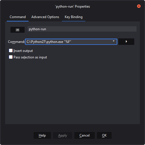Click the 'Insert output' label text
The image size is (145, 145).
click(23, 51)
